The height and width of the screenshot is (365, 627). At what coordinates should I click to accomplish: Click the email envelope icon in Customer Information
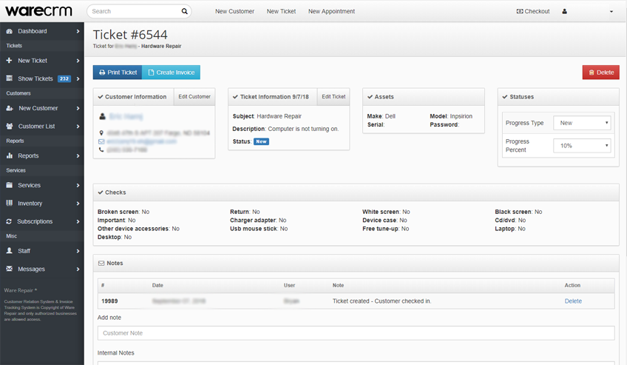coord(101,141)
